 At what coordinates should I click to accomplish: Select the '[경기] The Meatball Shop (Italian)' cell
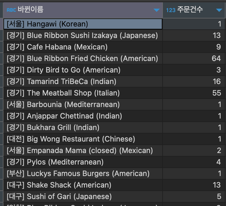pos(83,93)
